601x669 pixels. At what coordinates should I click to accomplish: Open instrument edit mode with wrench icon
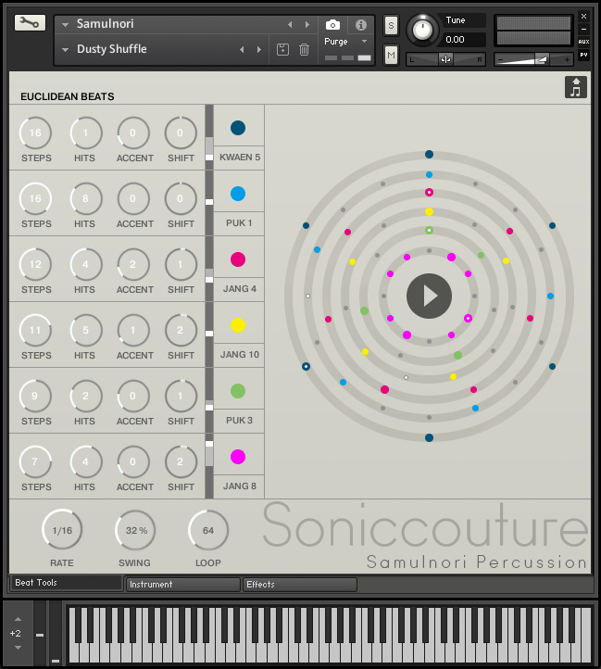pos(30,22)
